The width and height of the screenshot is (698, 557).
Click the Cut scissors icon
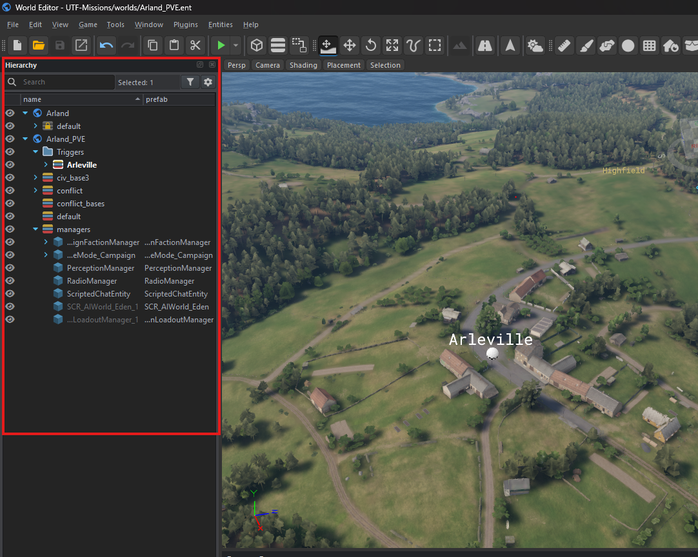point(195,45)
